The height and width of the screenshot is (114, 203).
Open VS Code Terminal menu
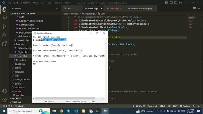point(58,3)
